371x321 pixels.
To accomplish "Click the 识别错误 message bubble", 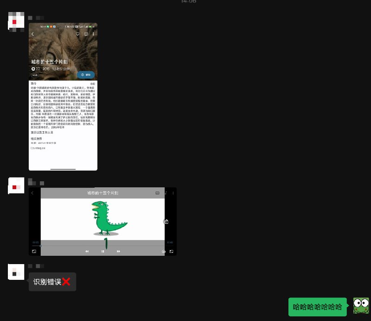I will tap(52, 282).
